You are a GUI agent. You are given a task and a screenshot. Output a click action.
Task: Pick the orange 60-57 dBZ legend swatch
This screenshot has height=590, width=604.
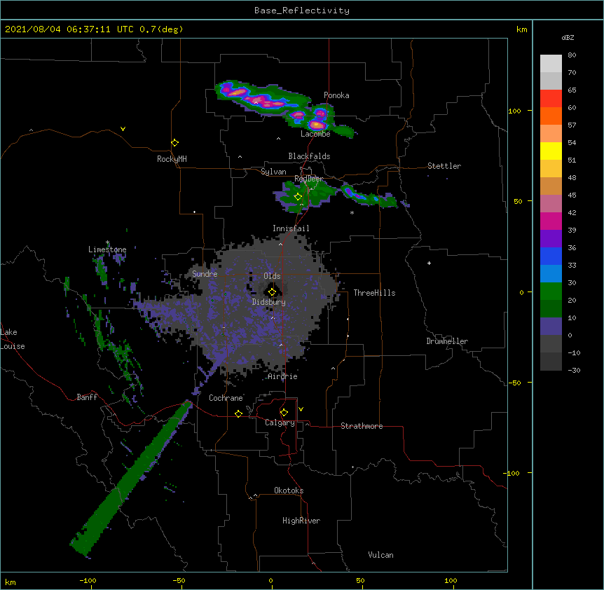[x=551, y=116]
